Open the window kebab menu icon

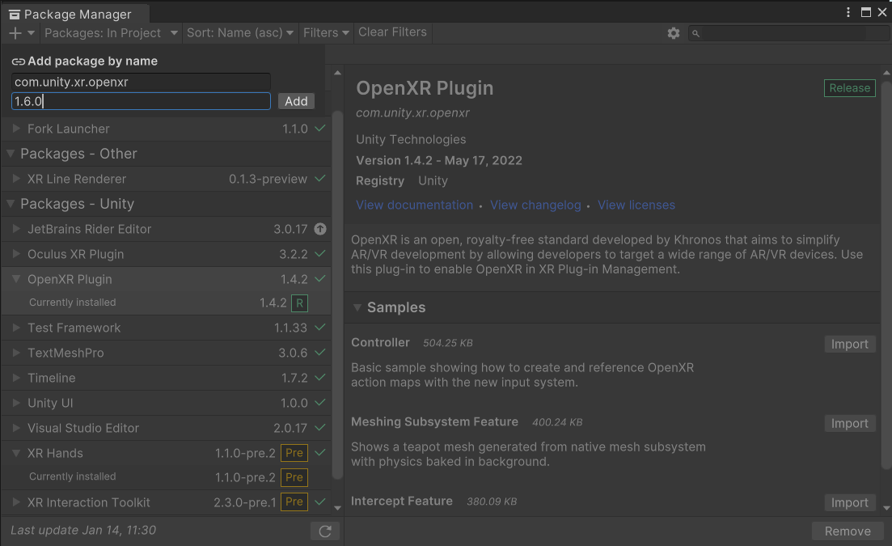click(848, 12)
